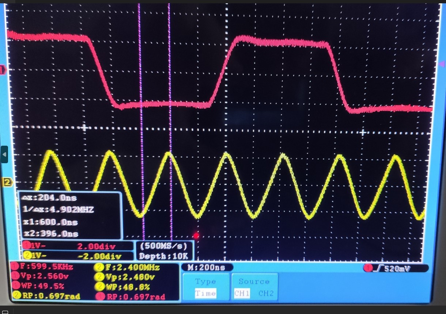Image resolution: width=446 pixels, height=314 pixels.
Task: Open the M:200ns timebase setting
Action: point(207,268)
